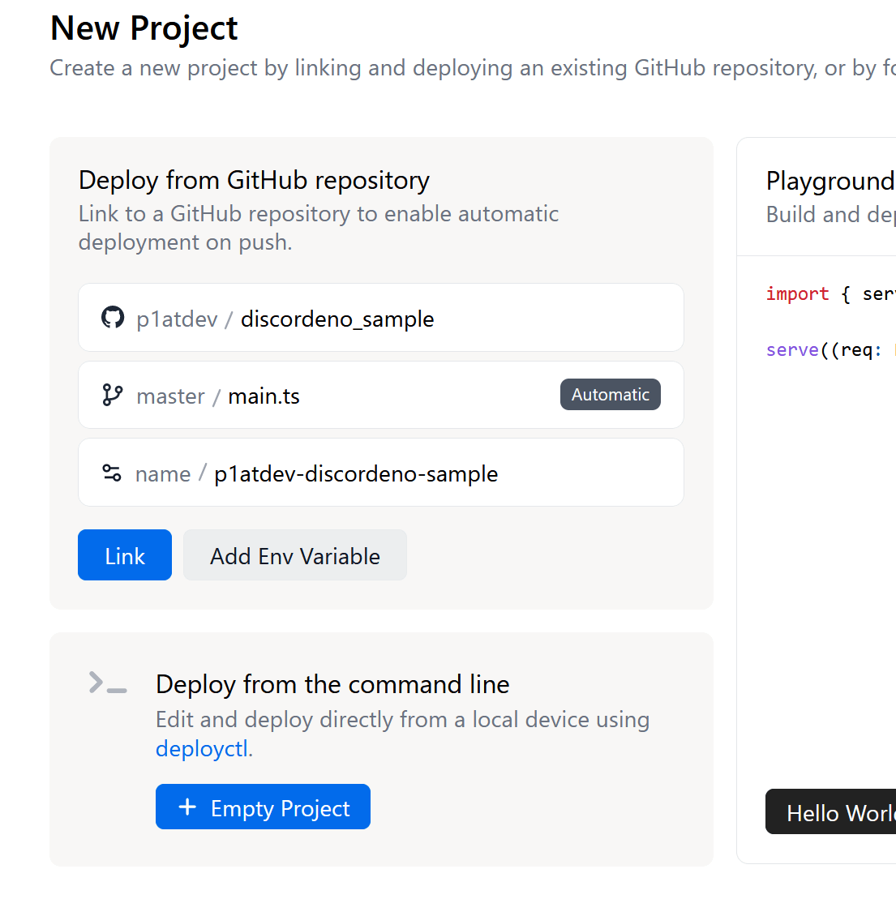The height and width of the screenshot is (899, 896).
Task: Open the deployctl link
Action: (x=202, y=749)
